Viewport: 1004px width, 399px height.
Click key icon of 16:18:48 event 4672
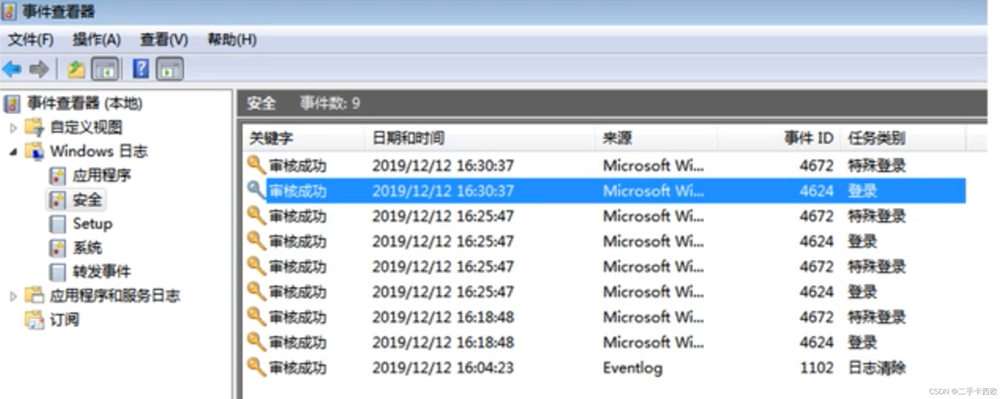pos(256,316)
